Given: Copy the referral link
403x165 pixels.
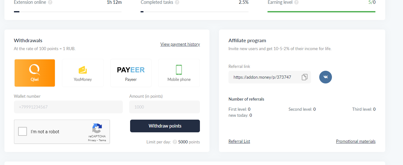Looking at the screenshot, I should click(x=304, y=77).
